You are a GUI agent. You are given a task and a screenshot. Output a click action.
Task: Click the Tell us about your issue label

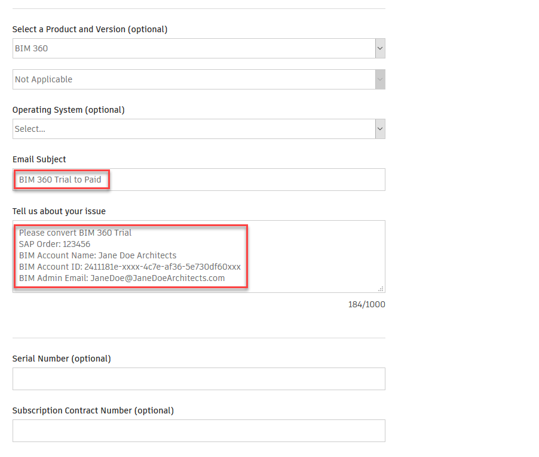click(x=59, y=211)
